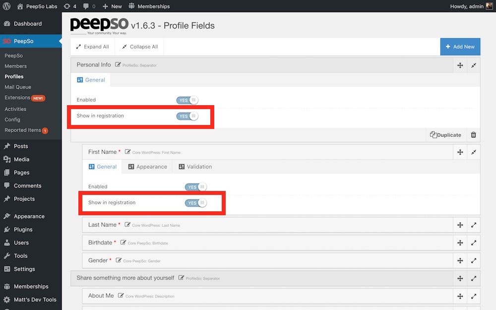Viewport: 496px width, 310px height.
Task: Click the move handle icon for Personal Info
Action: [x=460, y=65]
